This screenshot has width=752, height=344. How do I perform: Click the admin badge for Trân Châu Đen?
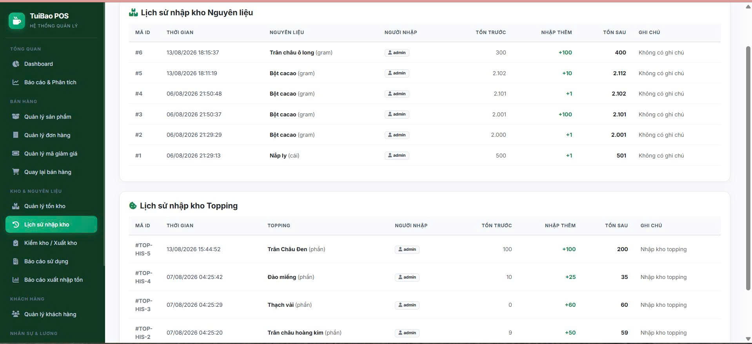407,249
